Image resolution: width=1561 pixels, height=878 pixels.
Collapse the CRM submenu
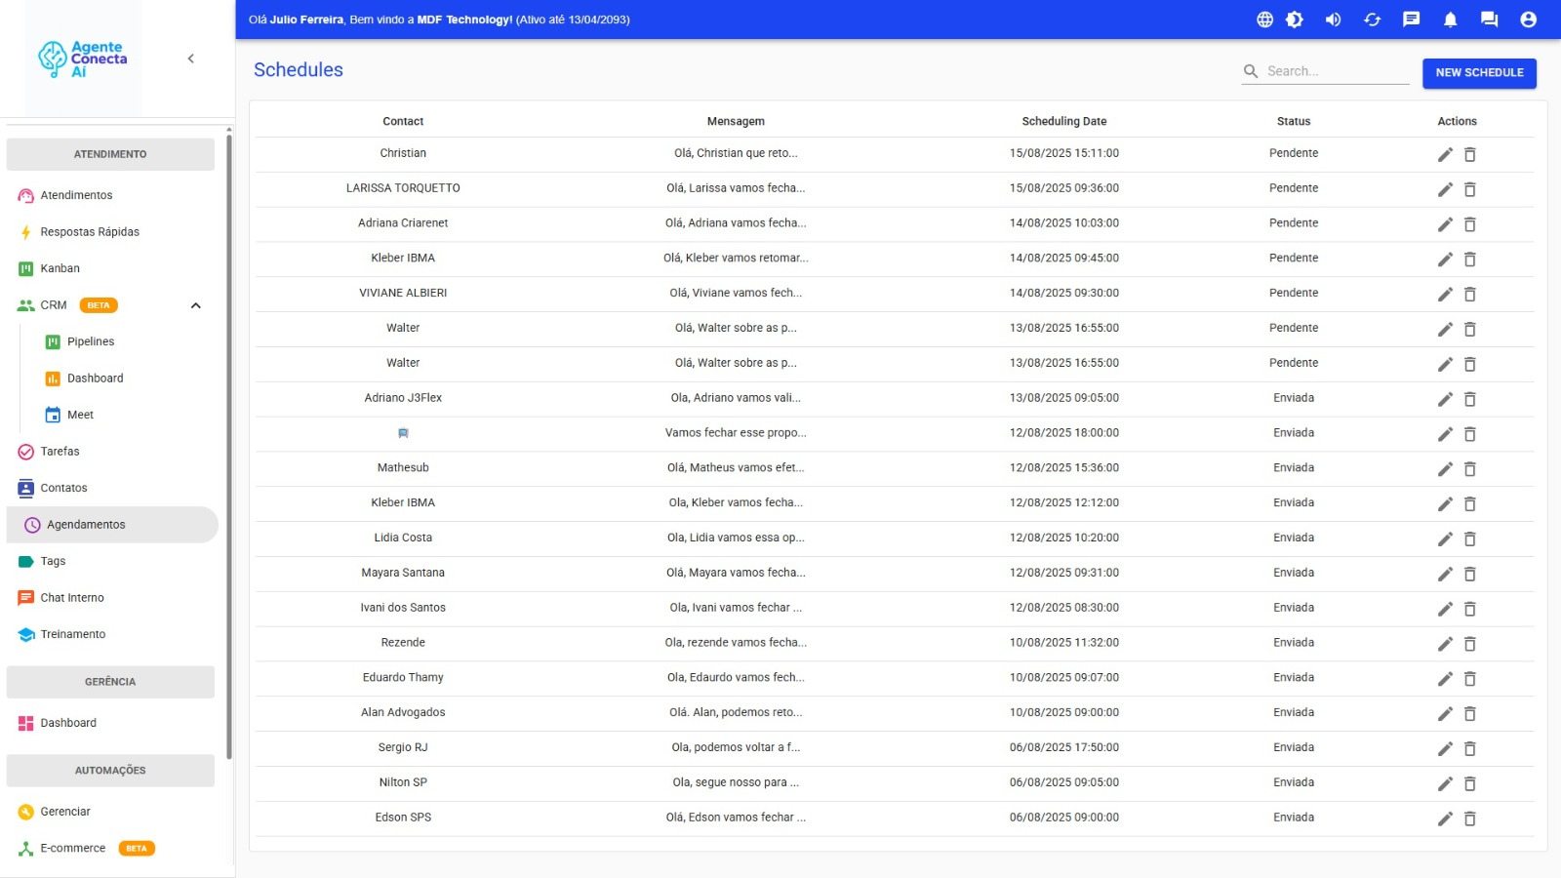coord(195,305)
